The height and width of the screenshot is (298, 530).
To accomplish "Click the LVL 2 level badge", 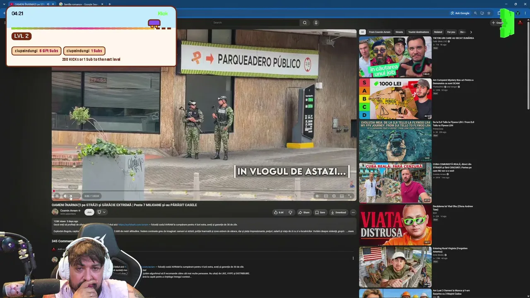I will 22,36.
